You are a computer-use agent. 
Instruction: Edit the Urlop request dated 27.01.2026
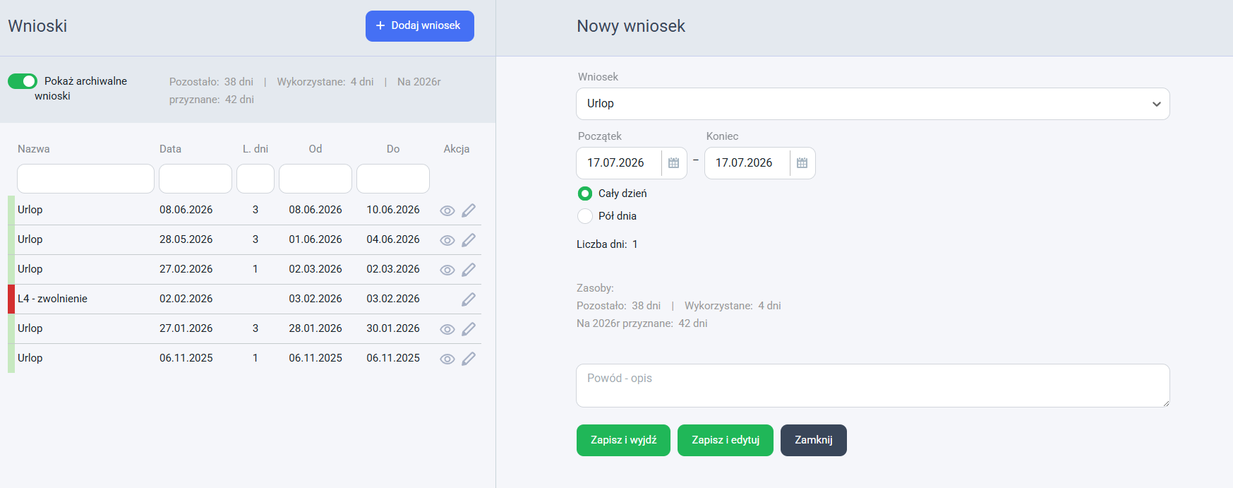point(469,329)
